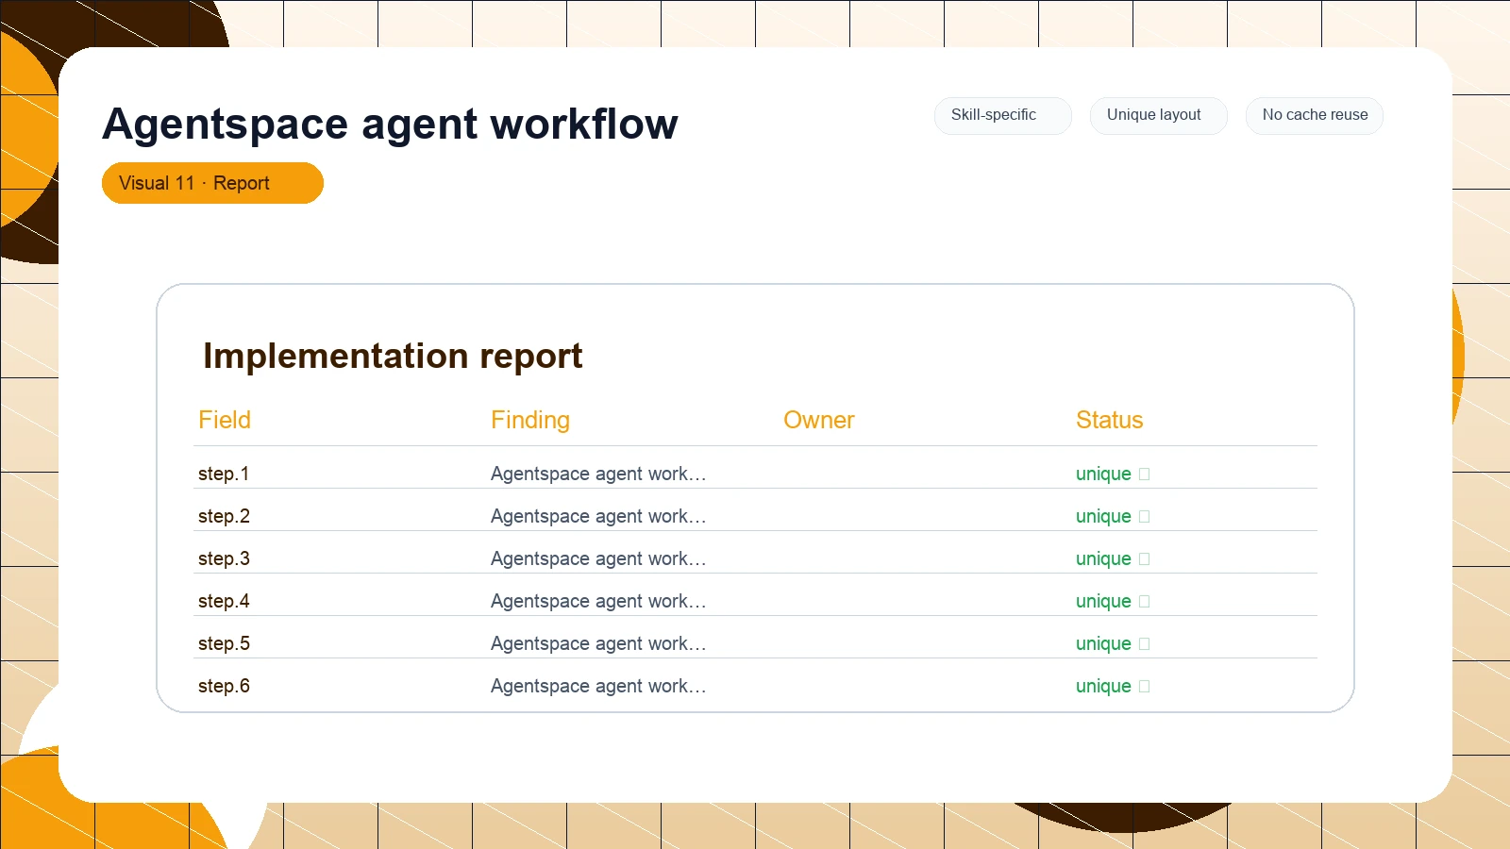This screenshot has width=1510, height=849.
Task: Click the step.5 field cell
Action: click(224, 643)
